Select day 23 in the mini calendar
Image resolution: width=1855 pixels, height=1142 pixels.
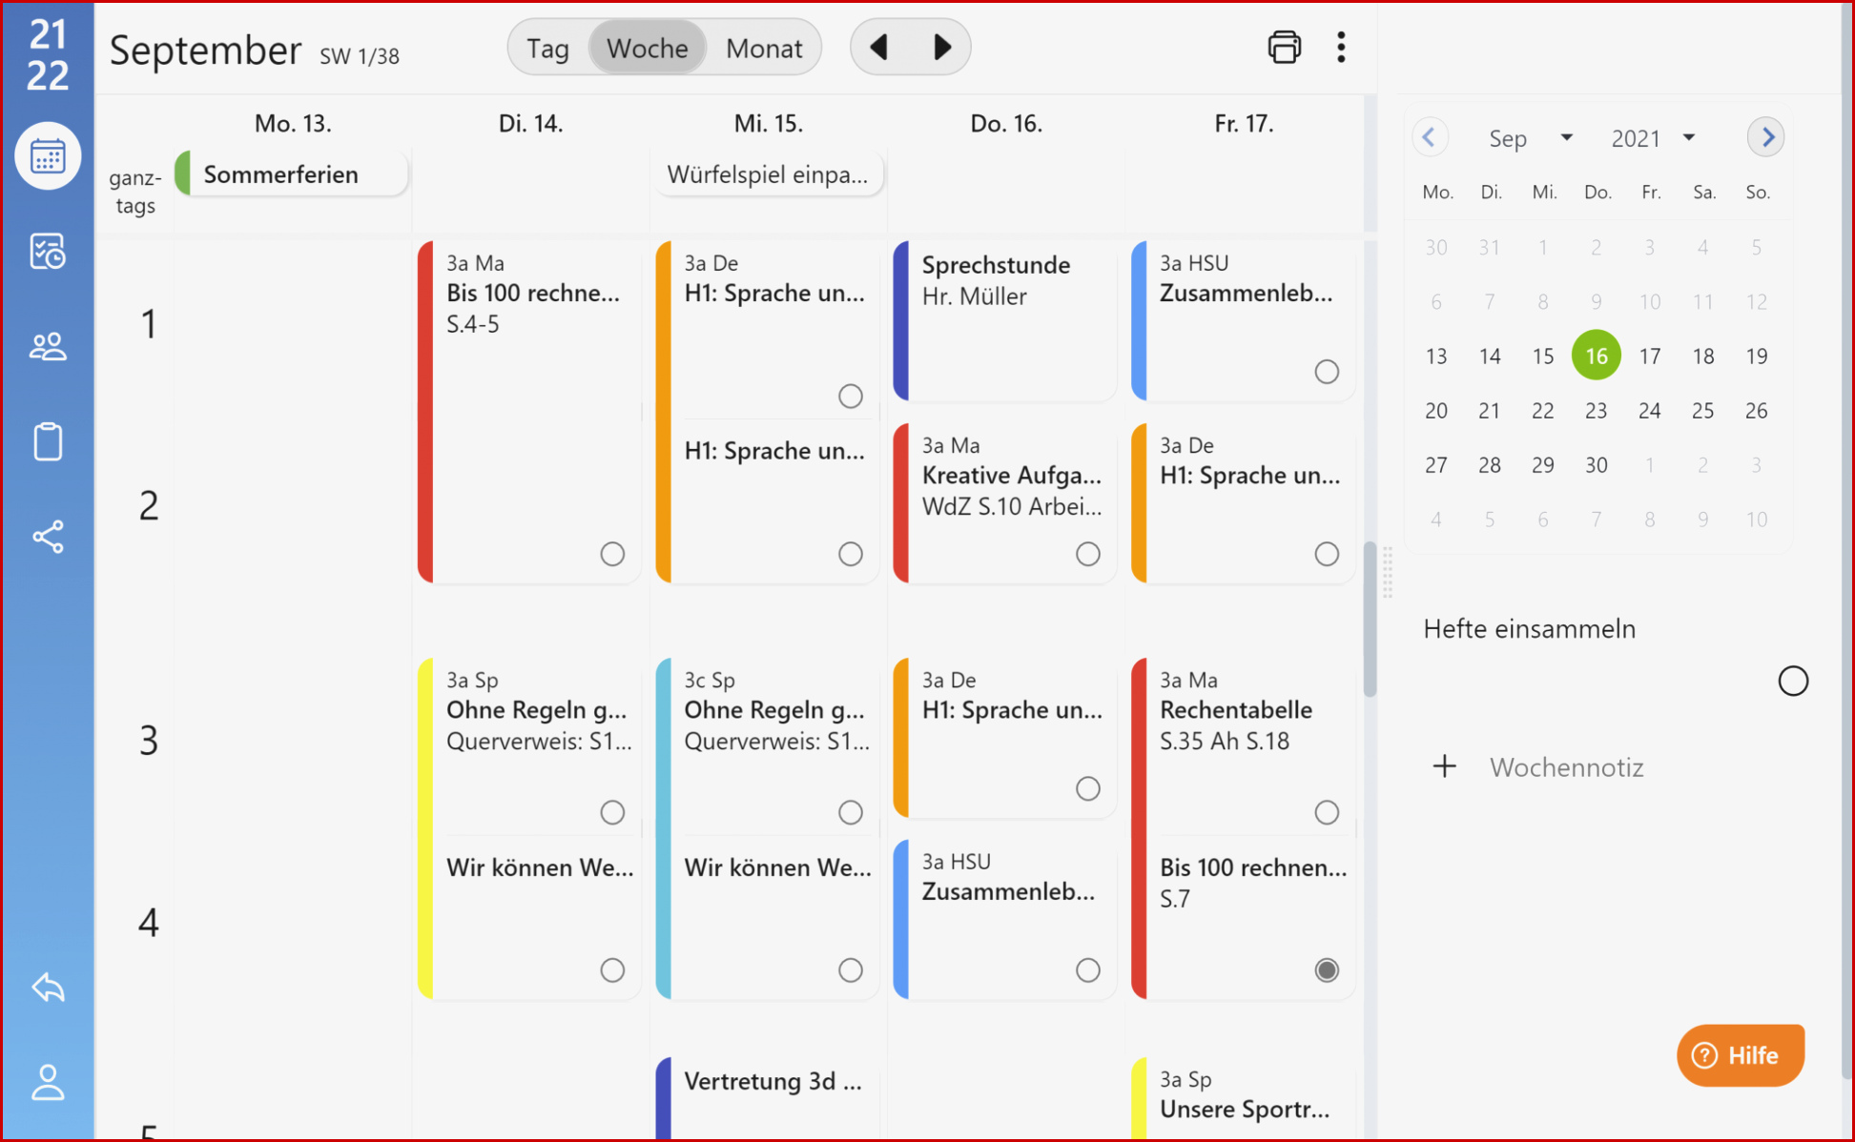1596,411
